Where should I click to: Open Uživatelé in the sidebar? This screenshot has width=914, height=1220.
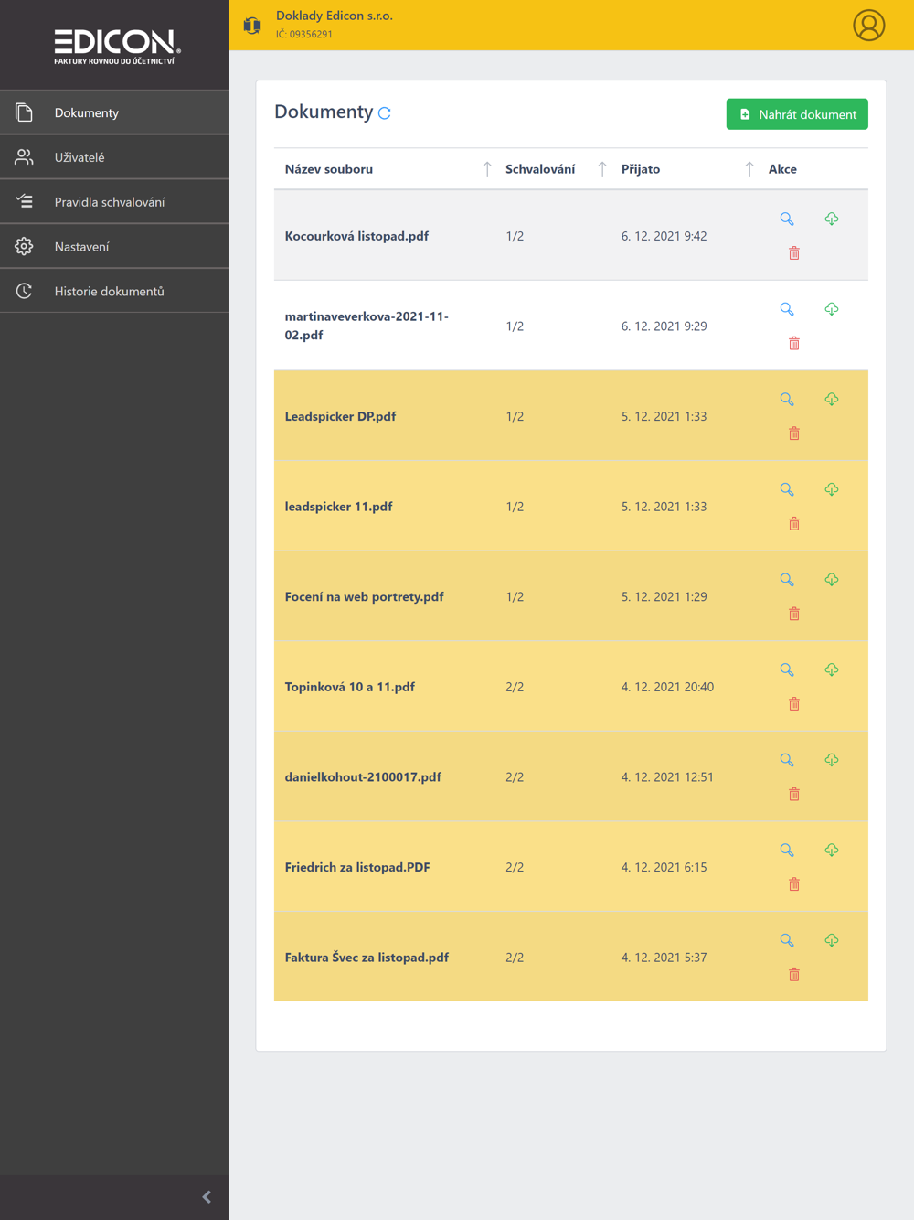point(80,157)
